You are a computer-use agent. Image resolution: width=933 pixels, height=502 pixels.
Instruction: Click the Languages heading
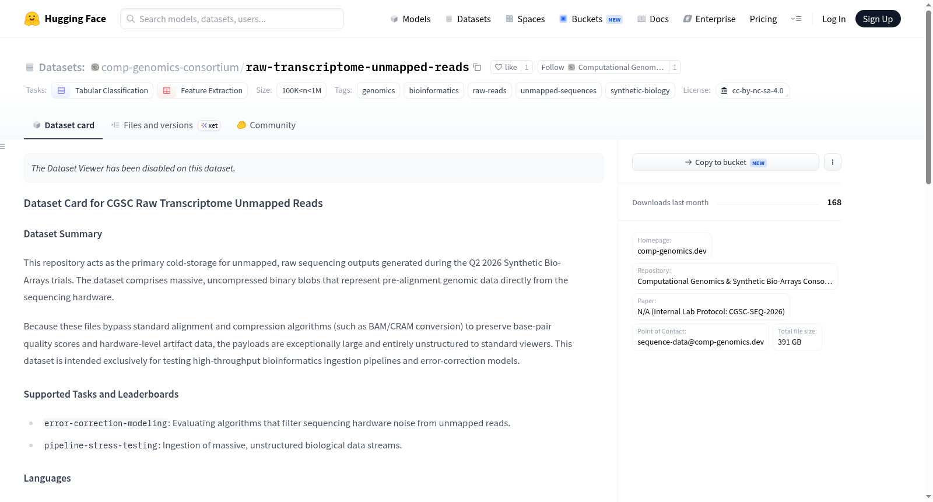pos(47,478)
